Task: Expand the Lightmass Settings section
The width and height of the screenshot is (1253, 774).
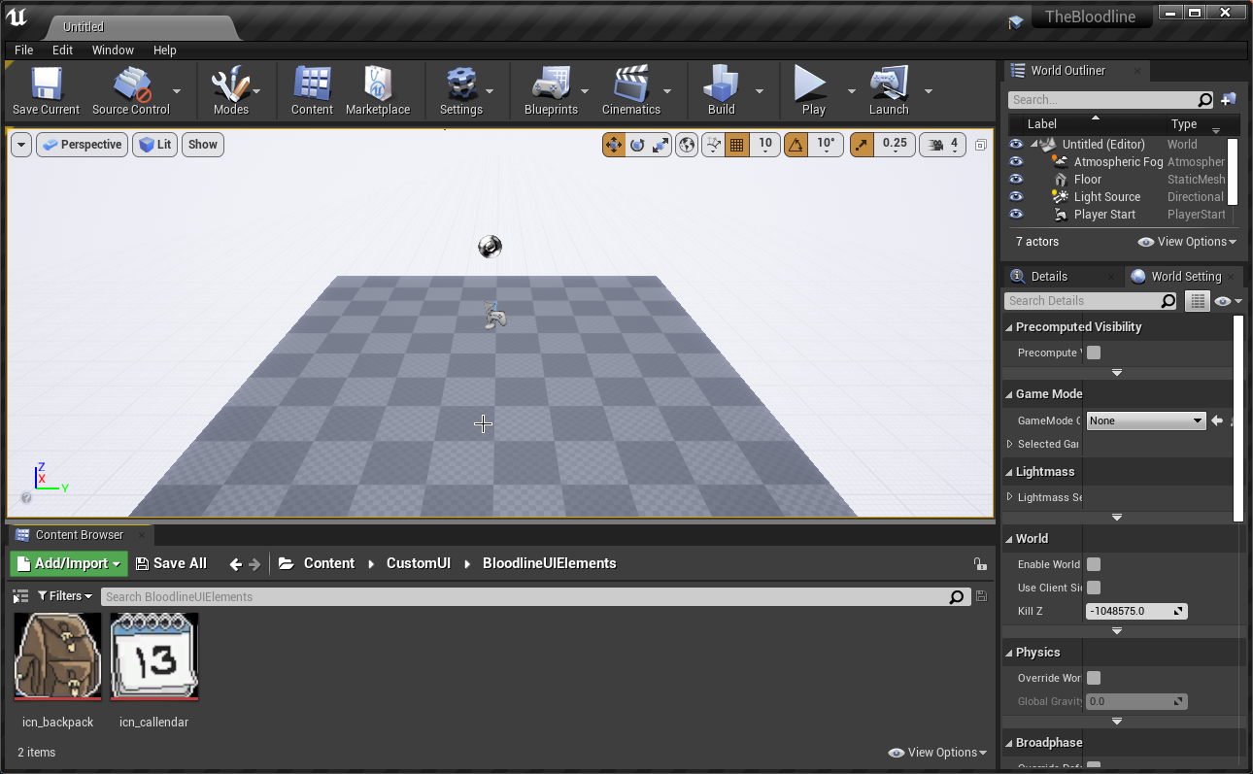Action: 1010,497
